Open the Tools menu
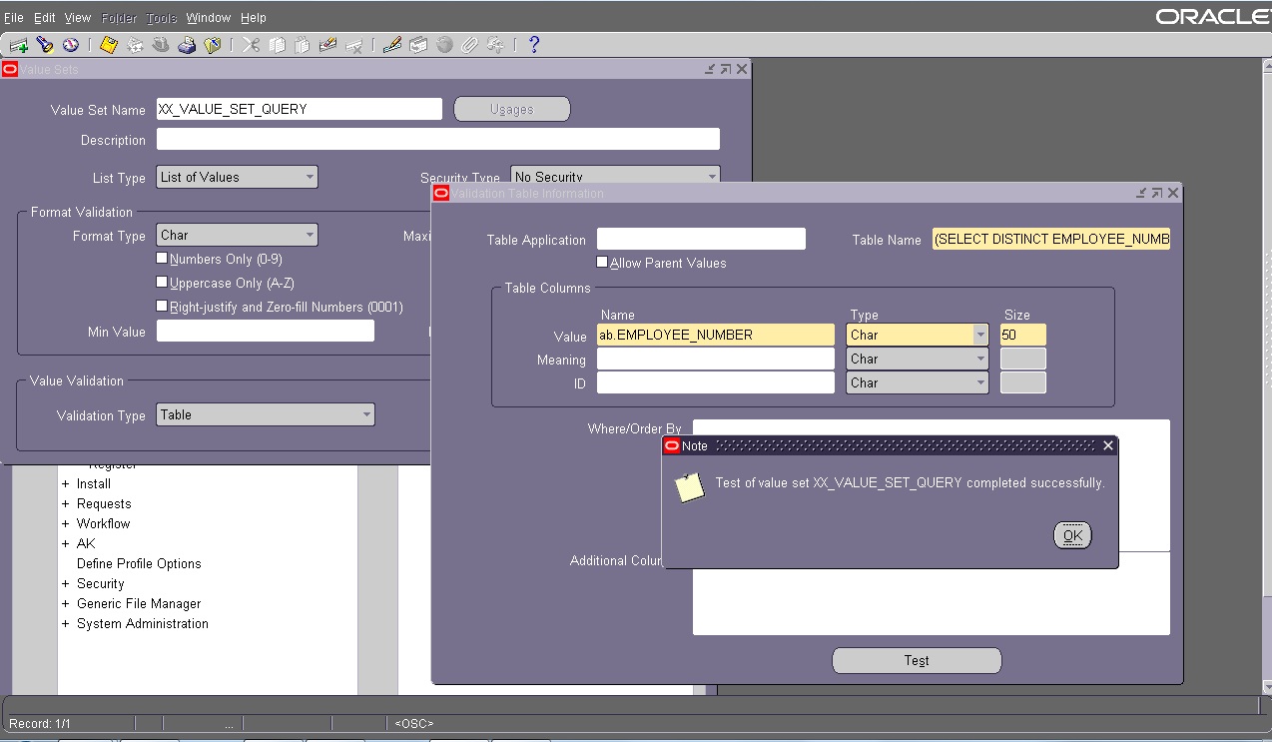1272x742 pixels. (x=160, y=17)
